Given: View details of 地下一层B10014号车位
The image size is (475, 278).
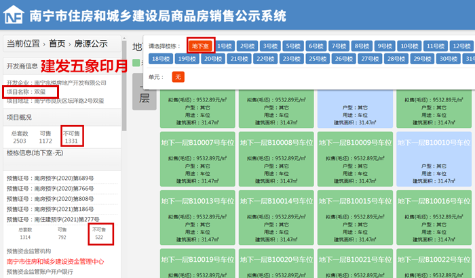Looking at the screenshot, I should point(276,217).
